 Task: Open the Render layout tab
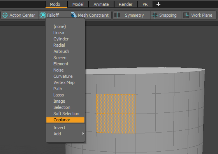coord(125,4)
